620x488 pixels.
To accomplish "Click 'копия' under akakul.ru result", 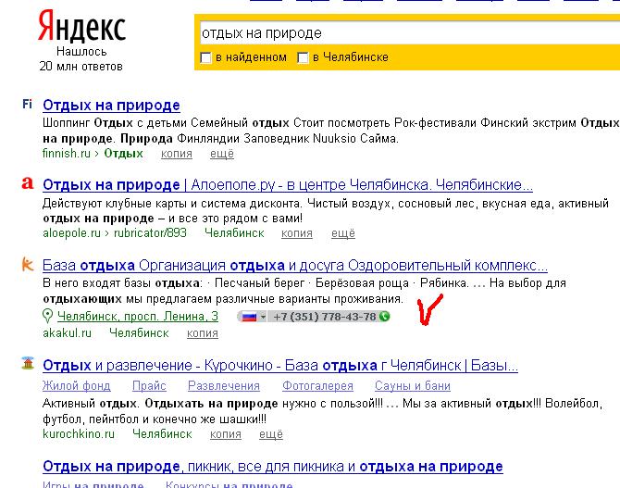I will (x=203, y=333).
